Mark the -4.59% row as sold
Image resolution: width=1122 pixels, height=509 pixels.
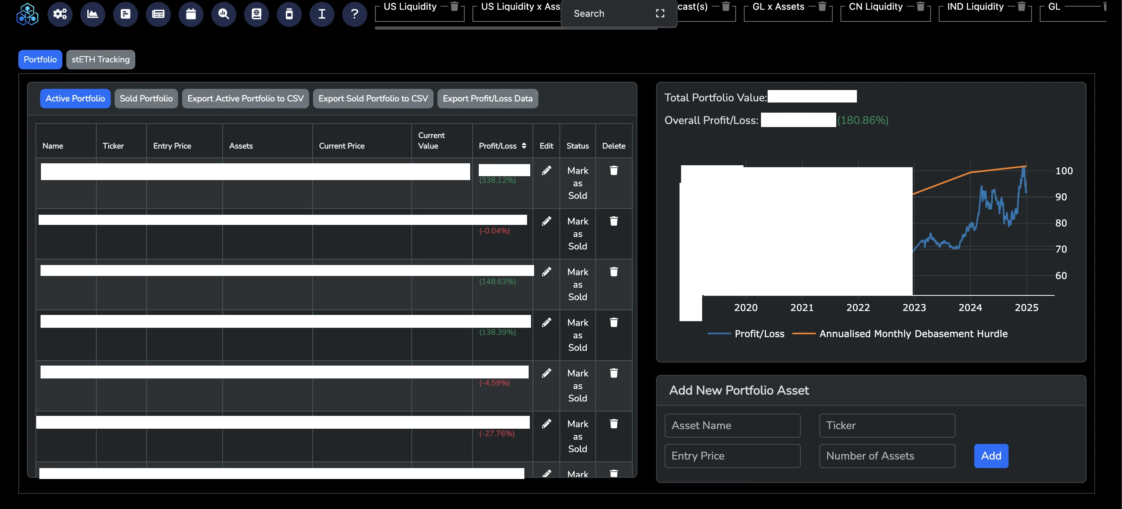577,386
